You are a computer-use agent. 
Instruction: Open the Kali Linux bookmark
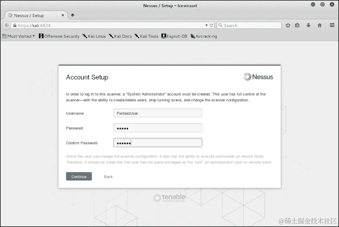coord(94,36)
